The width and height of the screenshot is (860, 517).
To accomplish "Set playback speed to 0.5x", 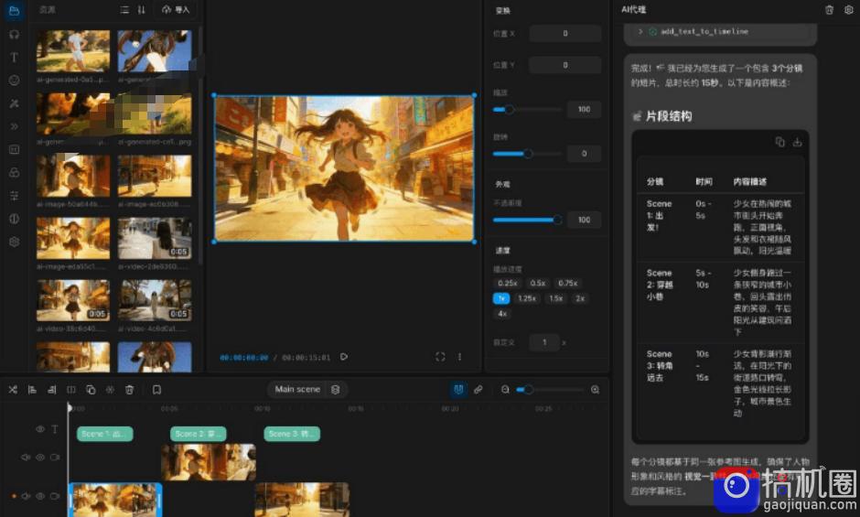I will pyautogui.click(x=538, y=283).
